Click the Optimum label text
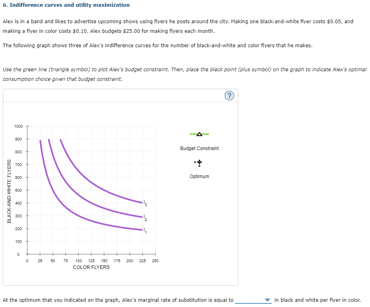 tap(199, 176)
